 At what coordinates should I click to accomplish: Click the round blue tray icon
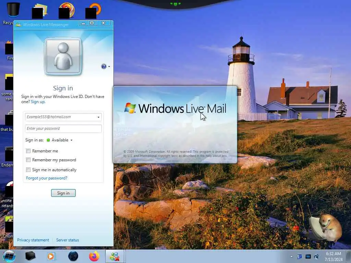tap(316, 256)
